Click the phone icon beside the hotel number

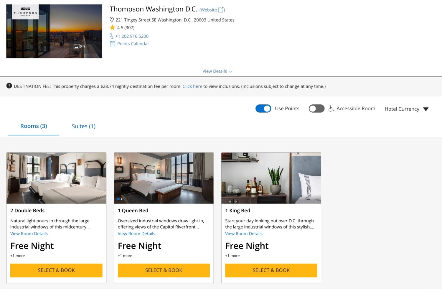[112, 36]
